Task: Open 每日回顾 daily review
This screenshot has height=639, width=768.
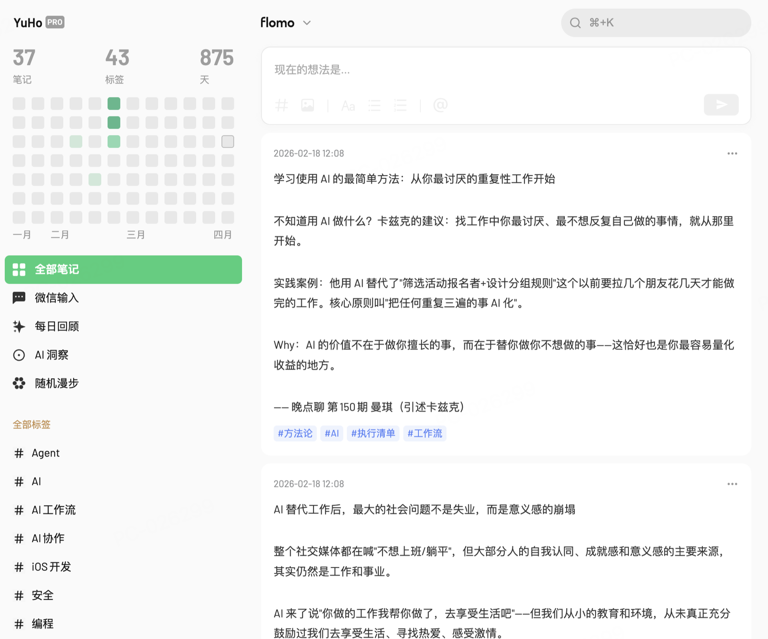Action: point(56,327)
